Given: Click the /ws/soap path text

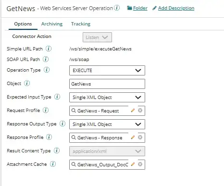Looking at the screenshot, I should click(x=79, y=60).
